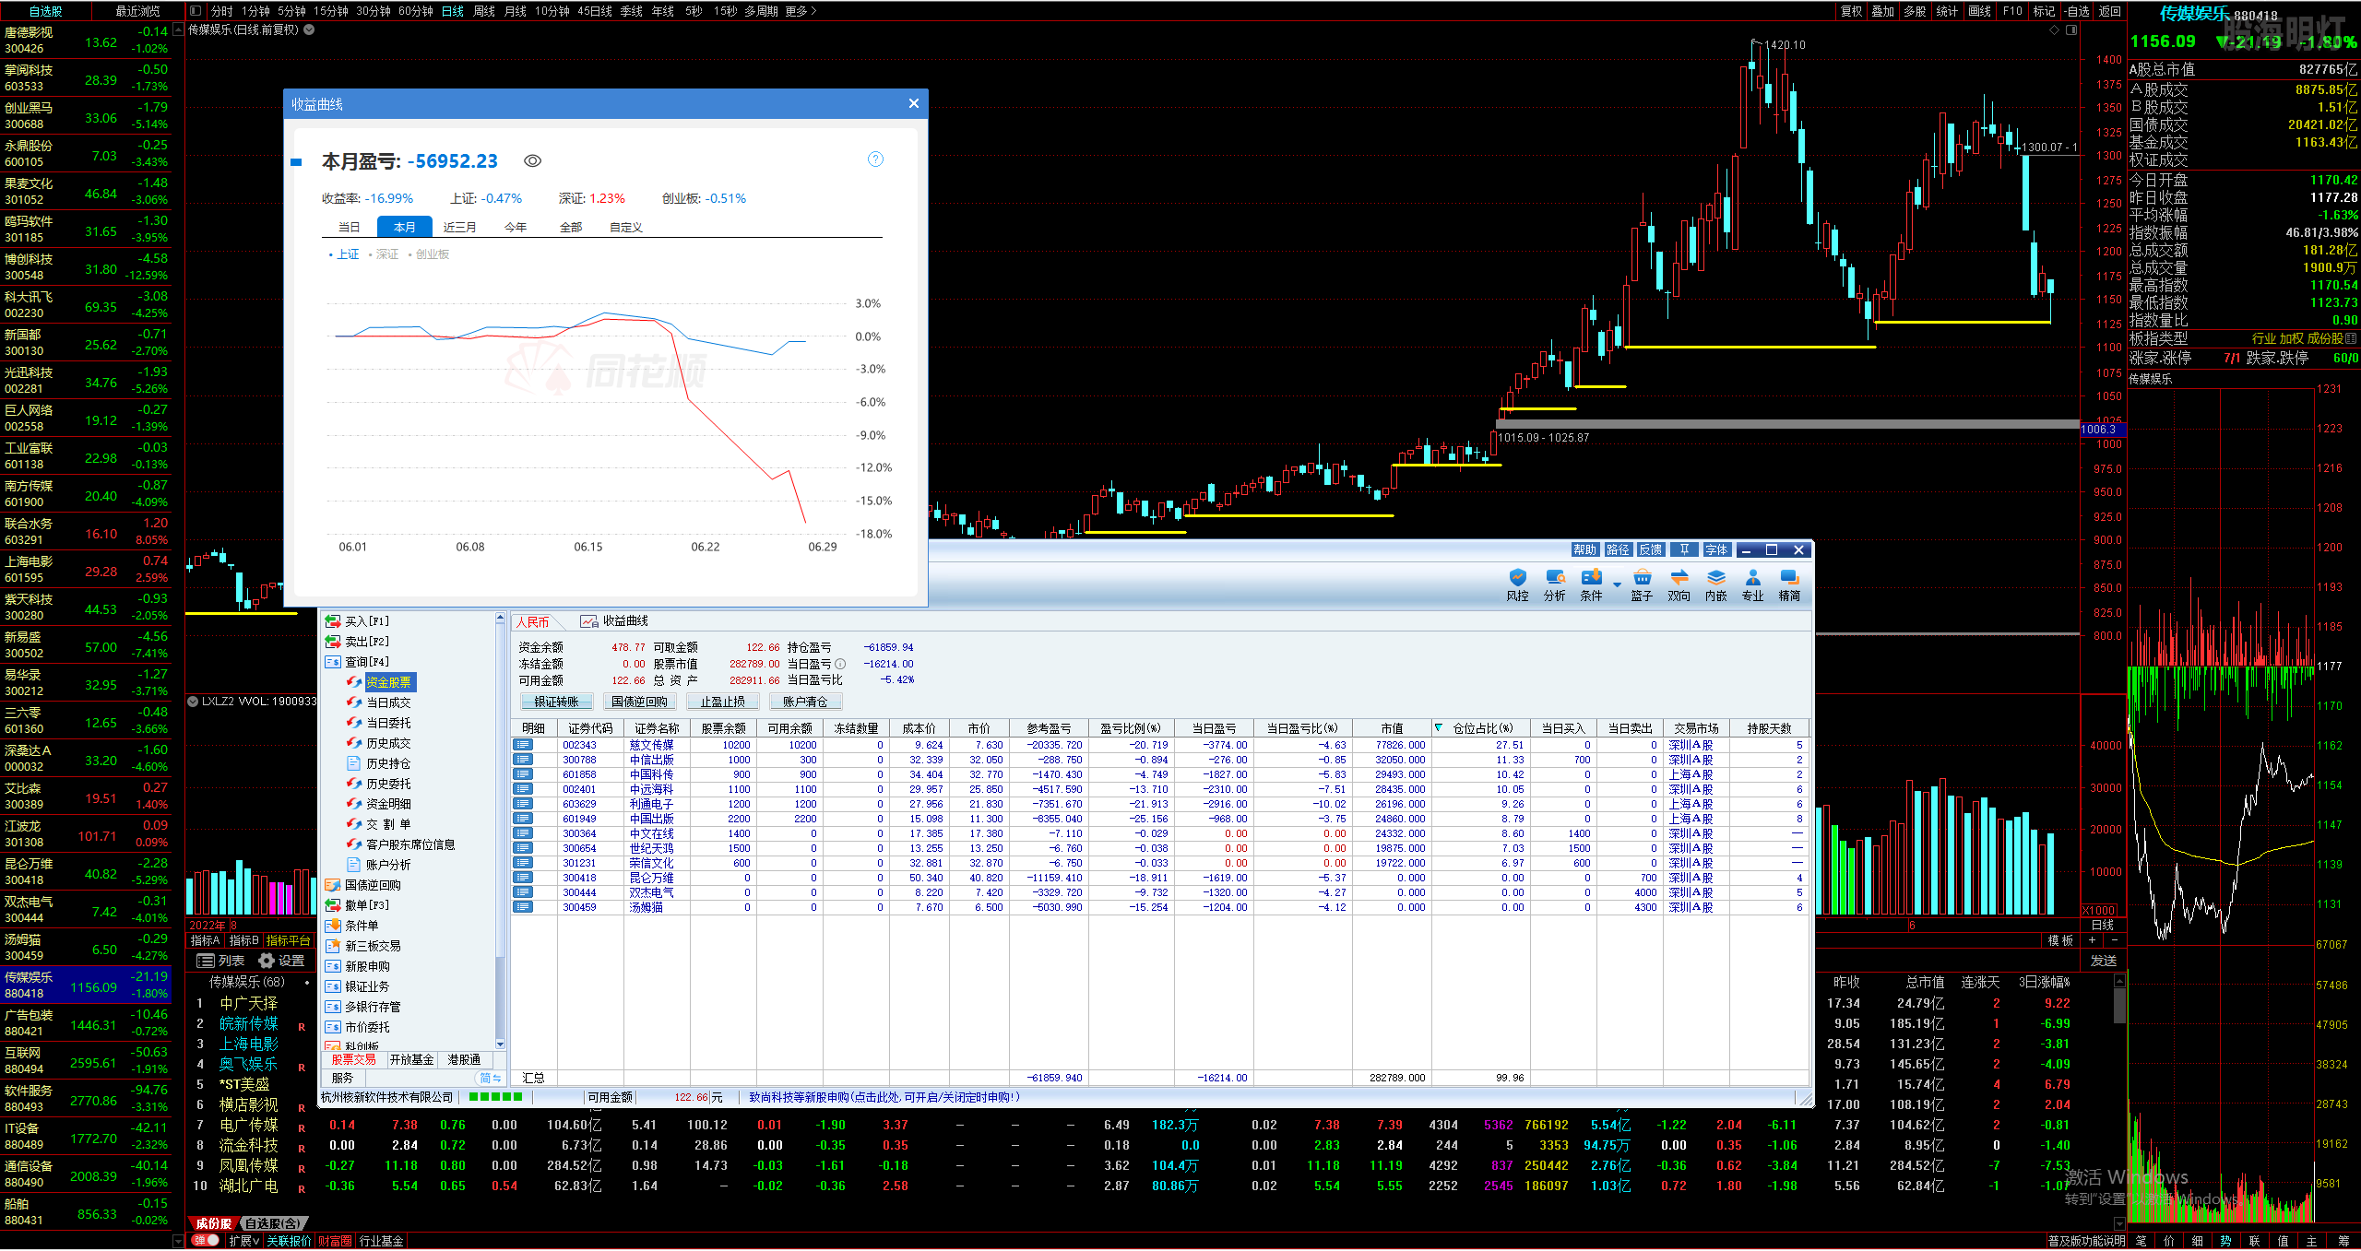Switch to 精简 simplified mode icon
Screen dimensions: 2361x1251
pyautogui.click(x=1789, y=584)
